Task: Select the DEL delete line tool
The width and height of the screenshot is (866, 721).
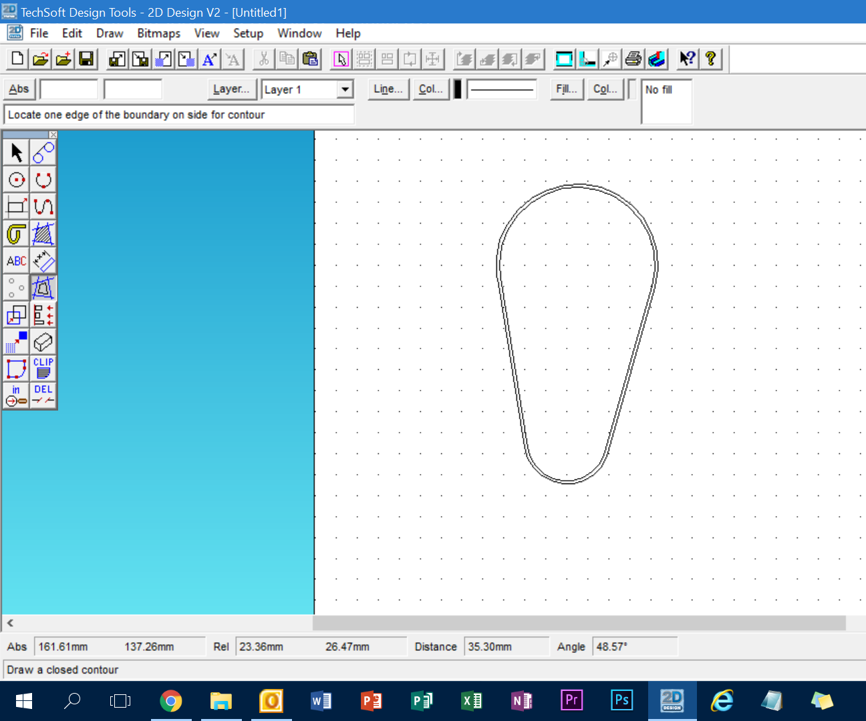Action: point(43,394)
